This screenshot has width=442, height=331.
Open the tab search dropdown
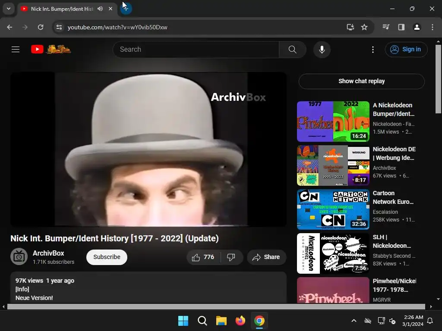(x=9, y=9)
